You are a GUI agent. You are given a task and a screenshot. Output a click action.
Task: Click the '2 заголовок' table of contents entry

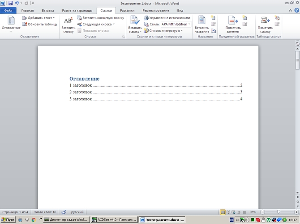(x=81, y=92)
